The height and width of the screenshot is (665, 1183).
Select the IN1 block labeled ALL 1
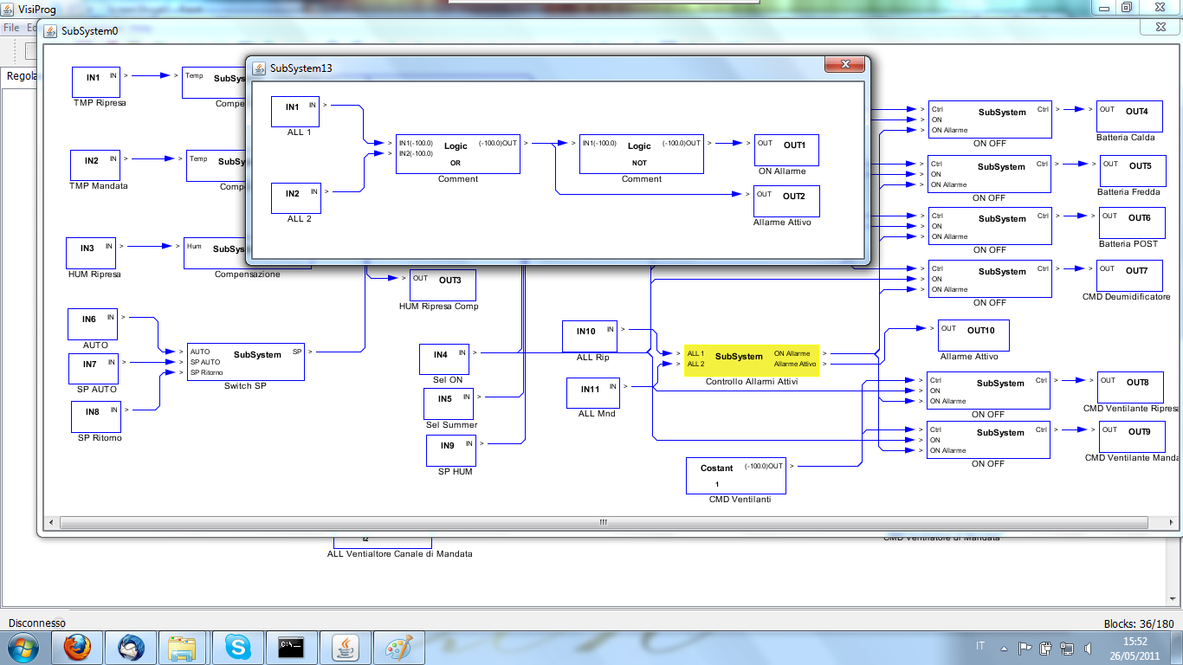295,112
